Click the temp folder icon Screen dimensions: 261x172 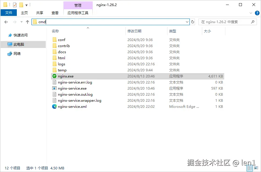tap(54, 70)
